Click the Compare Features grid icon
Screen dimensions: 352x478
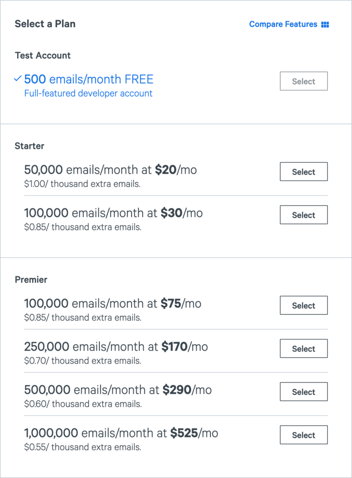tap(325, 25)
